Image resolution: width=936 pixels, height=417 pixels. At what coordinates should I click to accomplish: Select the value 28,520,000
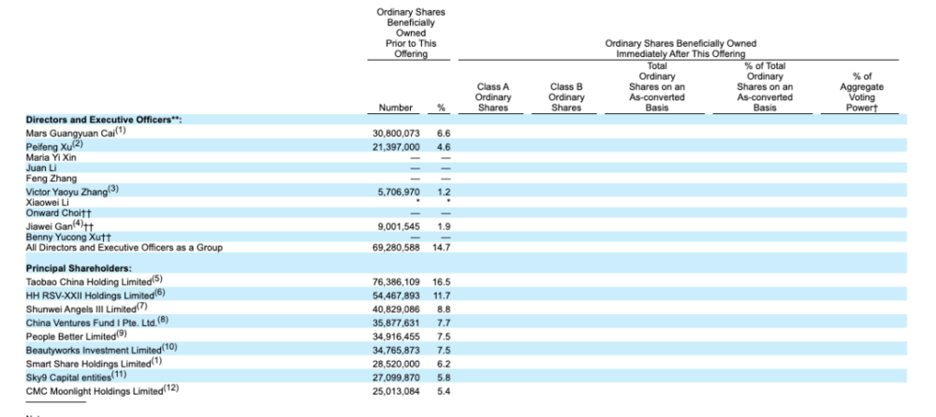[x=396, y=364]
